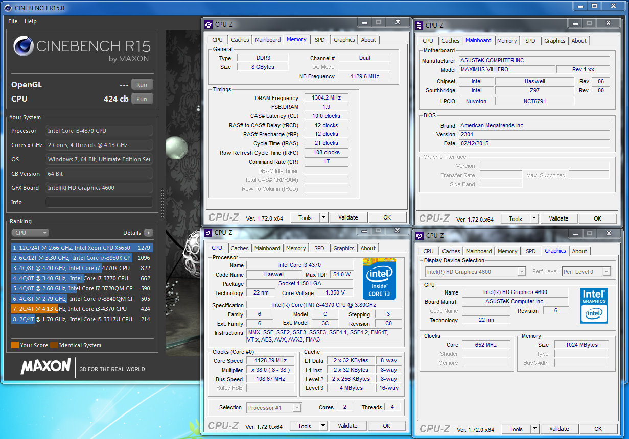Viewport: 629px width, 439px height.
Task: Run the CPU benchmark
Action: 142,99
